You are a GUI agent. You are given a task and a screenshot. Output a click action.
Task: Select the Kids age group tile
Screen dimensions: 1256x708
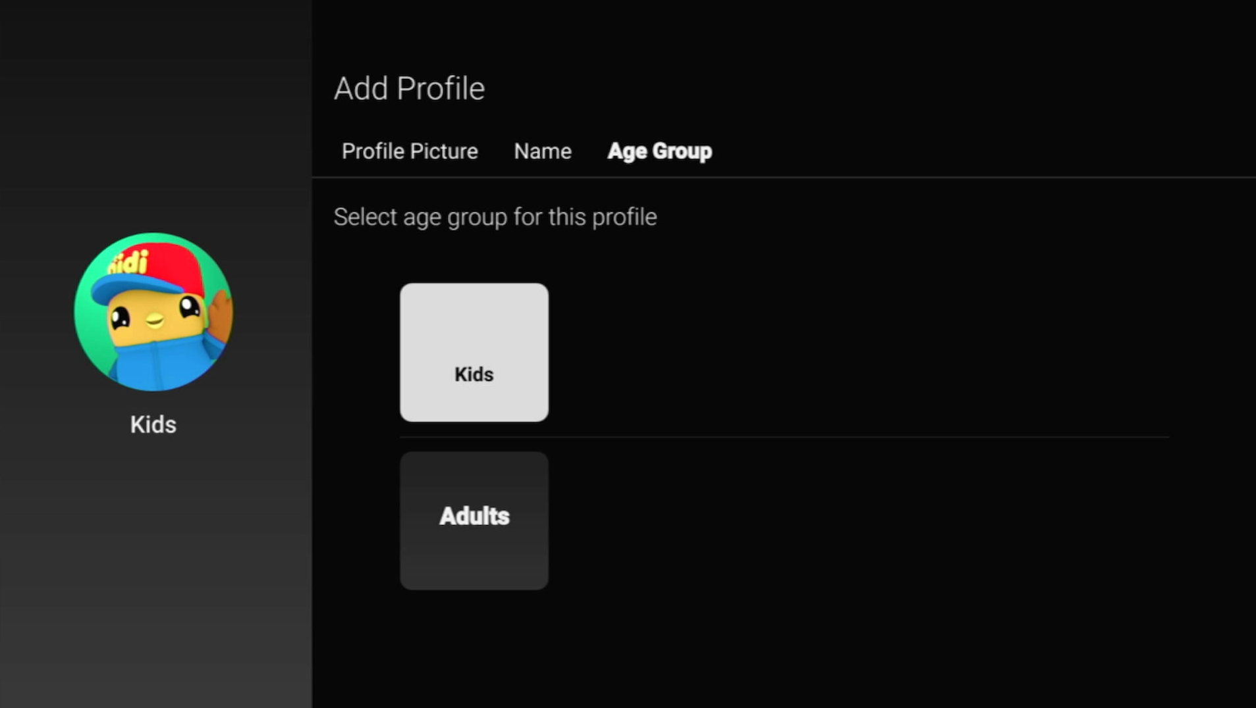point(474,353)
